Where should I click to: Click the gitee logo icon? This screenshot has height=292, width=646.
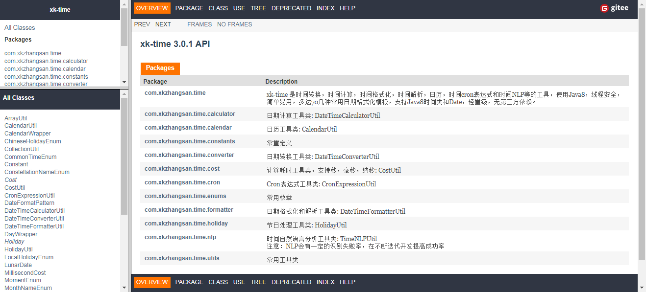click(604, 8)
